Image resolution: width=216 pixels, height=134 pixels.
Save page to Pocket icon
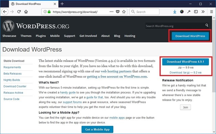point(118,12)
